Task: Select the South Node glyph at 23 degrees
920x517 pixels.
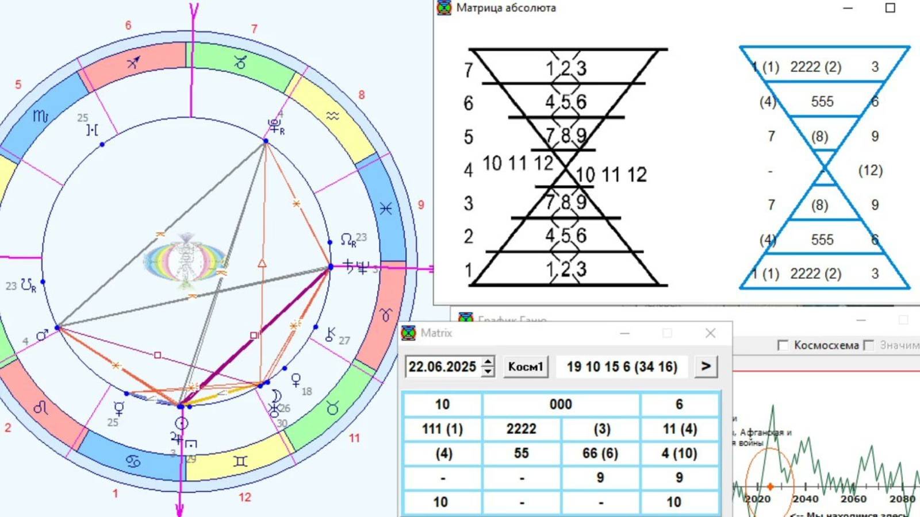Action: point(29,285)
